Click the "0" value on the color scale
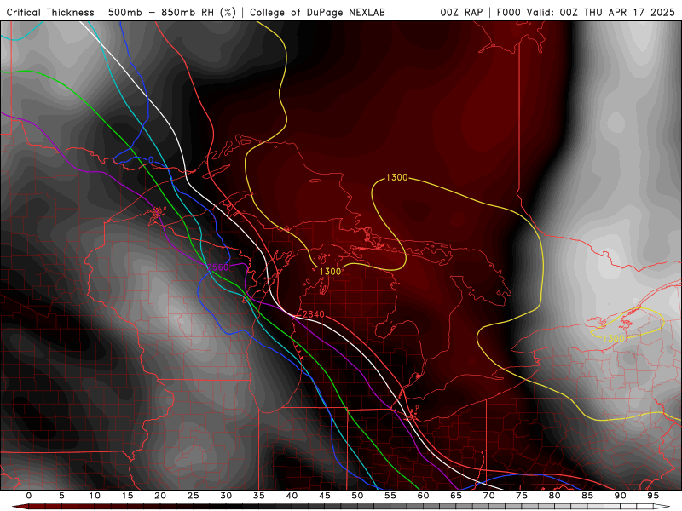 point(29,496)
